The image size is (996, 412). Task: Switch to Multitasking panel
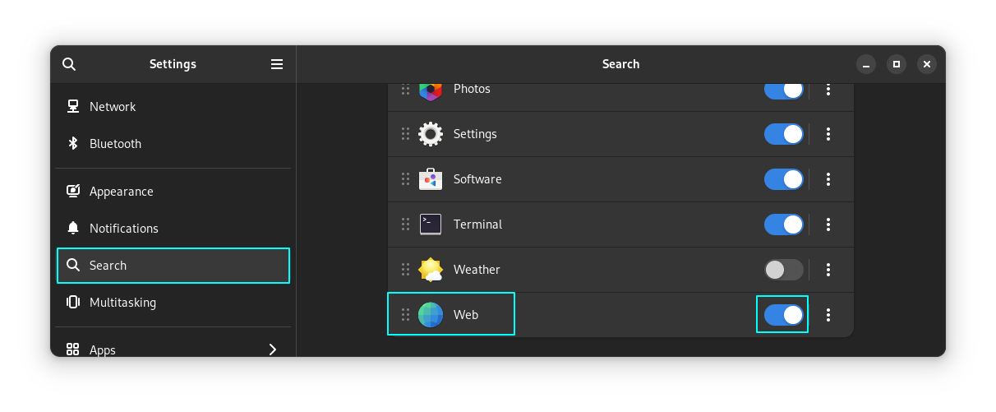tap(173, 303)
